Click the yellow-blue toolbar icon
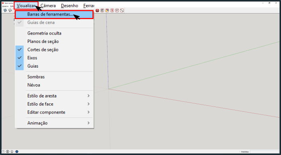Viewport: 281px width, 155px height. (107, 11)
